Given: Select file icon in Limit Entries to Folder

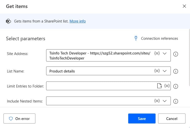Looking at the screenshot, I should tap(160, 86).
